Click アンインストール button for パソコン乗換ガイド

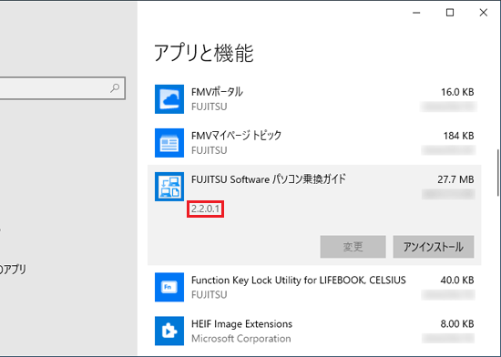(x=434, y=247)
